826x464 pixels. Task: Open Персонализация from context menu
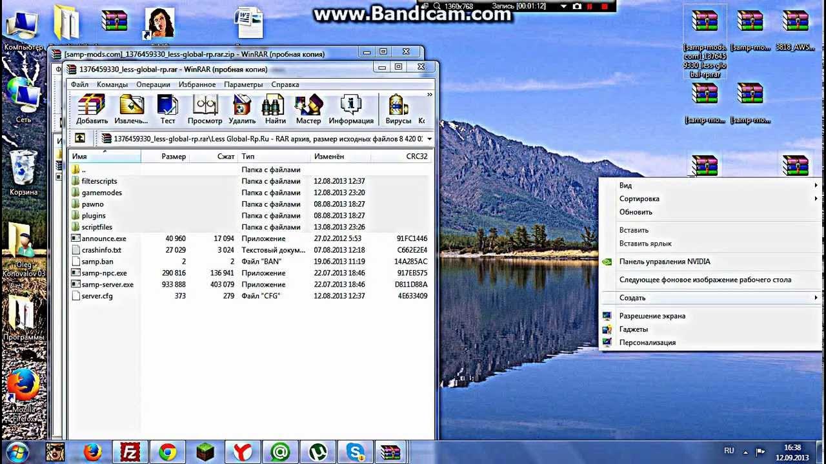click(x=710, y=343)
